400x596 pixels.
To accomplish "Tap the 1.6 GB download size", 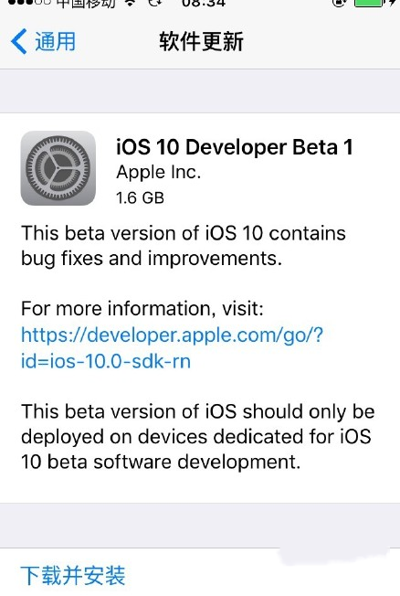I will coord(140,198).
